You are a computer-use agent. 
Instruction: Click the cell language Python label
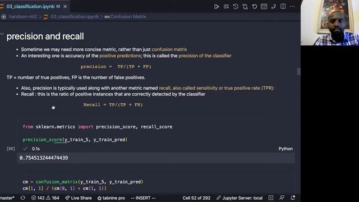(286, 149)
